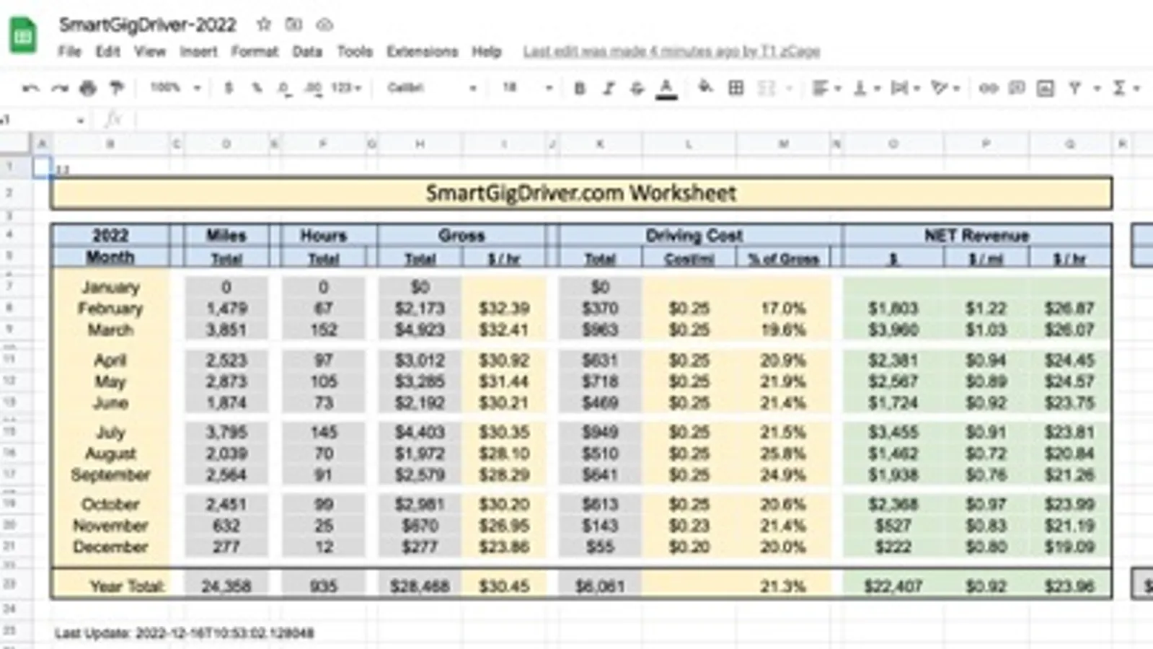Print the spreadsheet using the printer icon

[88, 89]
